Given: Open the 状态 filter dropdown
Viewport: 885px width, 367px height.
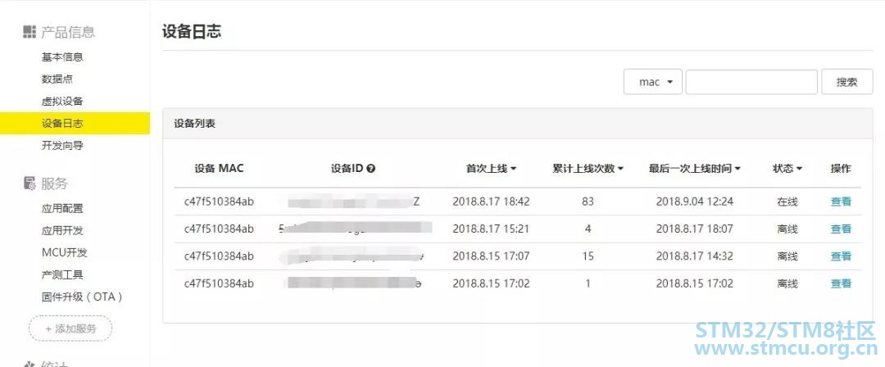Looking at the screenshot, I should point(787,168).
